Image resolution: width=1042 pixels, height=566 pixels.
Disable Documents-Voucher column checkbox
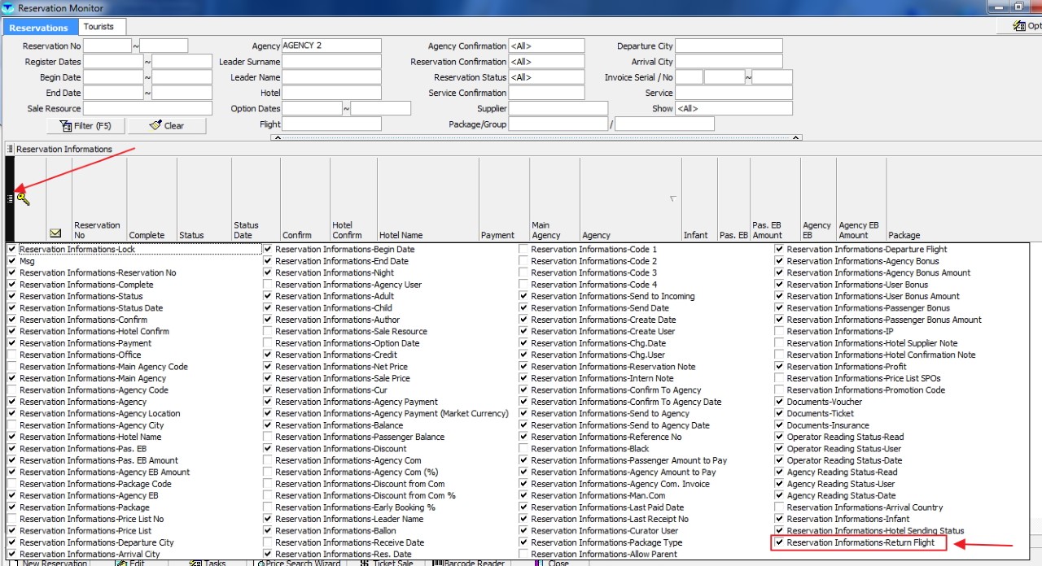pos(779,402)
